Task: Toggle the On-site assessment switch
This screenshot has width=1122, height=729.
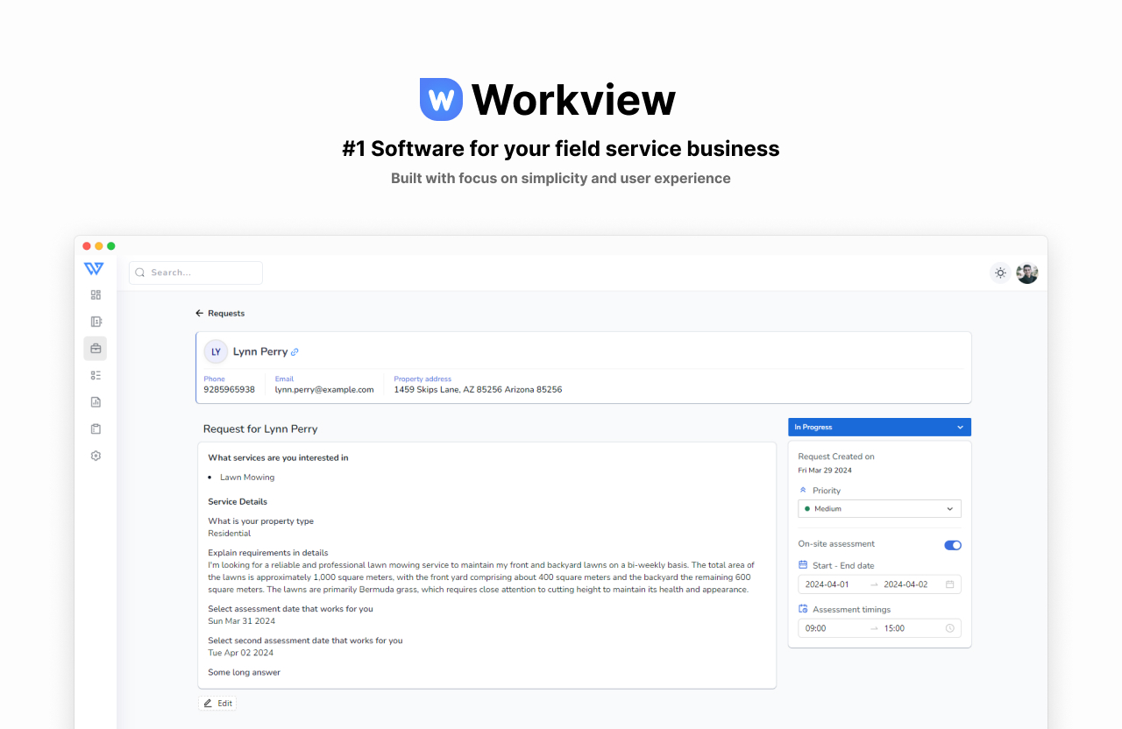Action: [x=953, y=545]
